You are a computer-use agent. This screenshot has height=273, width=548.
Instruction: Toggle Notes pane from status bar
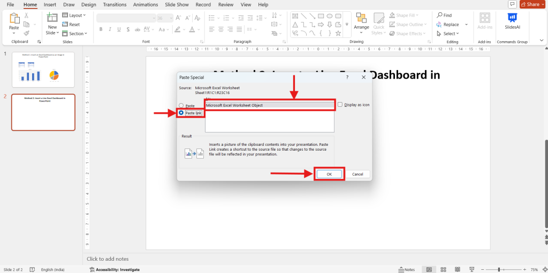407,269
